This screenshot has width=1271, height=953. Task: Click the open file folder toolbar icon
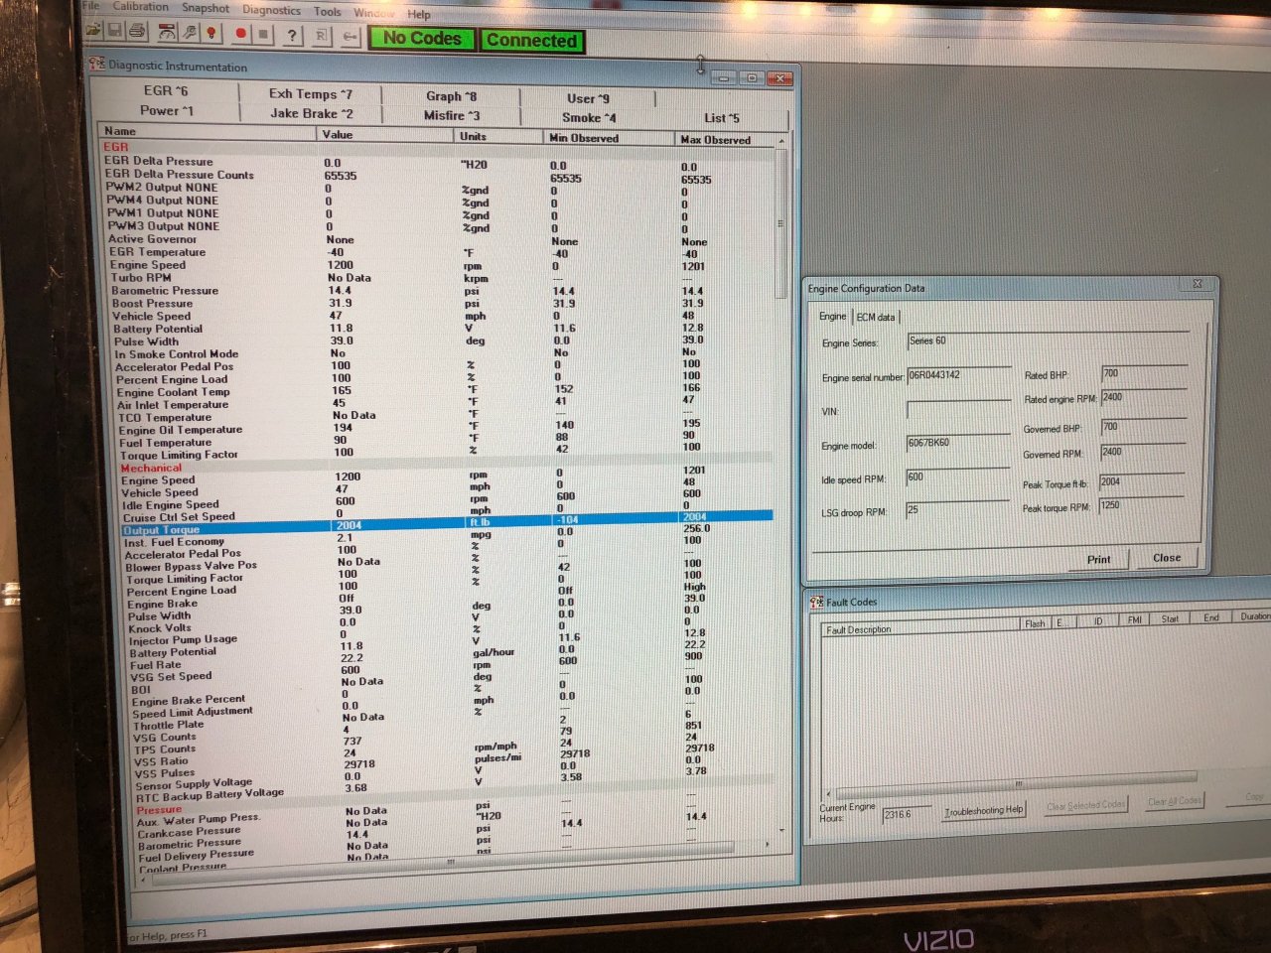coord(93,31)
